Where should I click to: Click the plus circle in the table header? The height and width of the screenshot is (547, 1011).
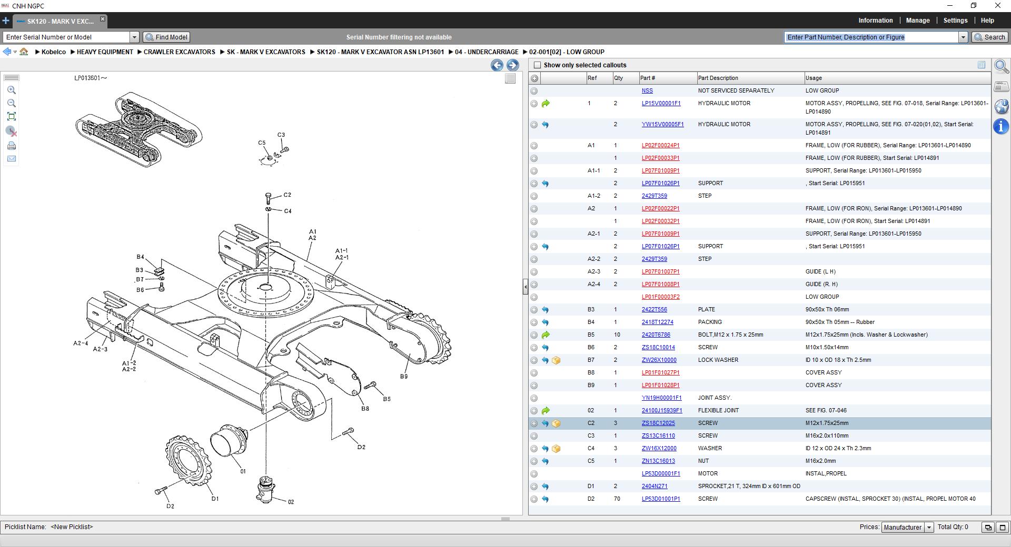click(x=534, y=78)
